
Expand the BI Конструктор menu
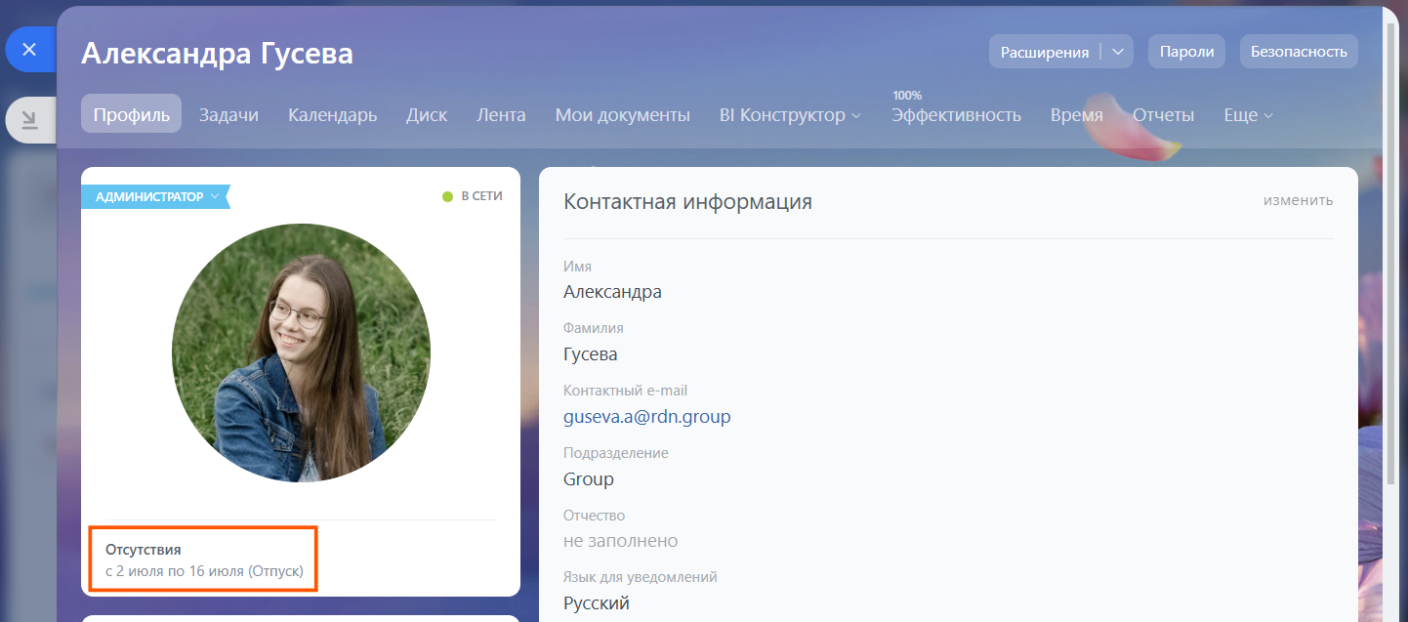790,114
